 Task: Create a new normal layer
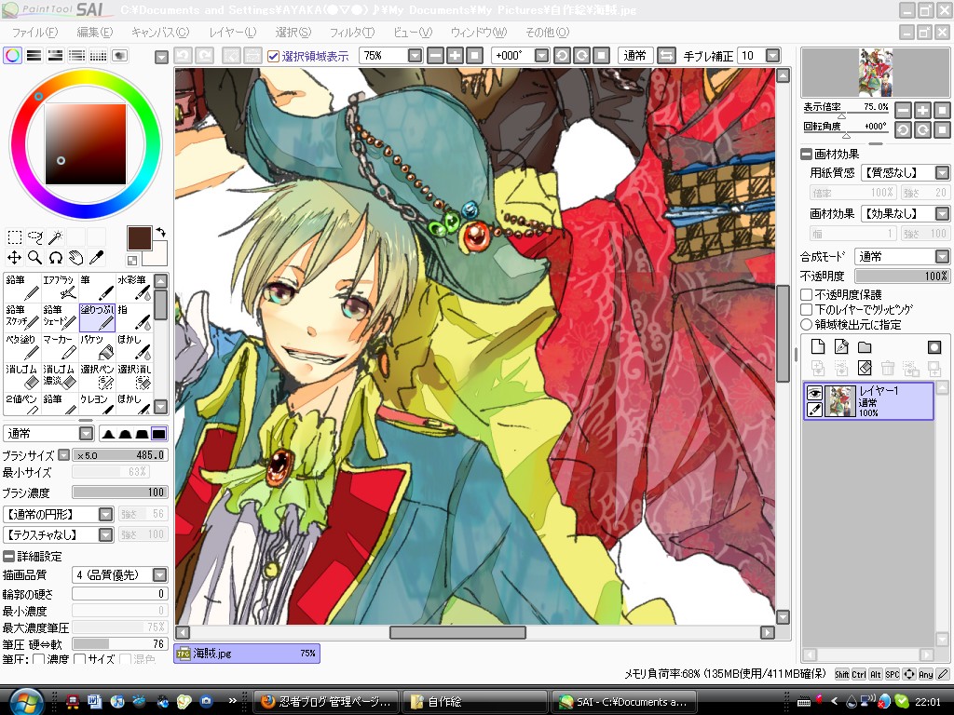click(818, 347)
